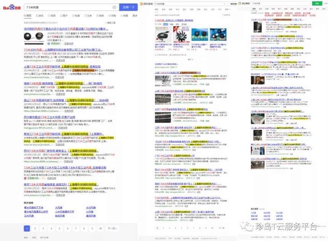Viewport: 328px width, 241px height.
Task: Open Sogou result 7.5米风扇 搜狗购物 title
Action: 174,20
